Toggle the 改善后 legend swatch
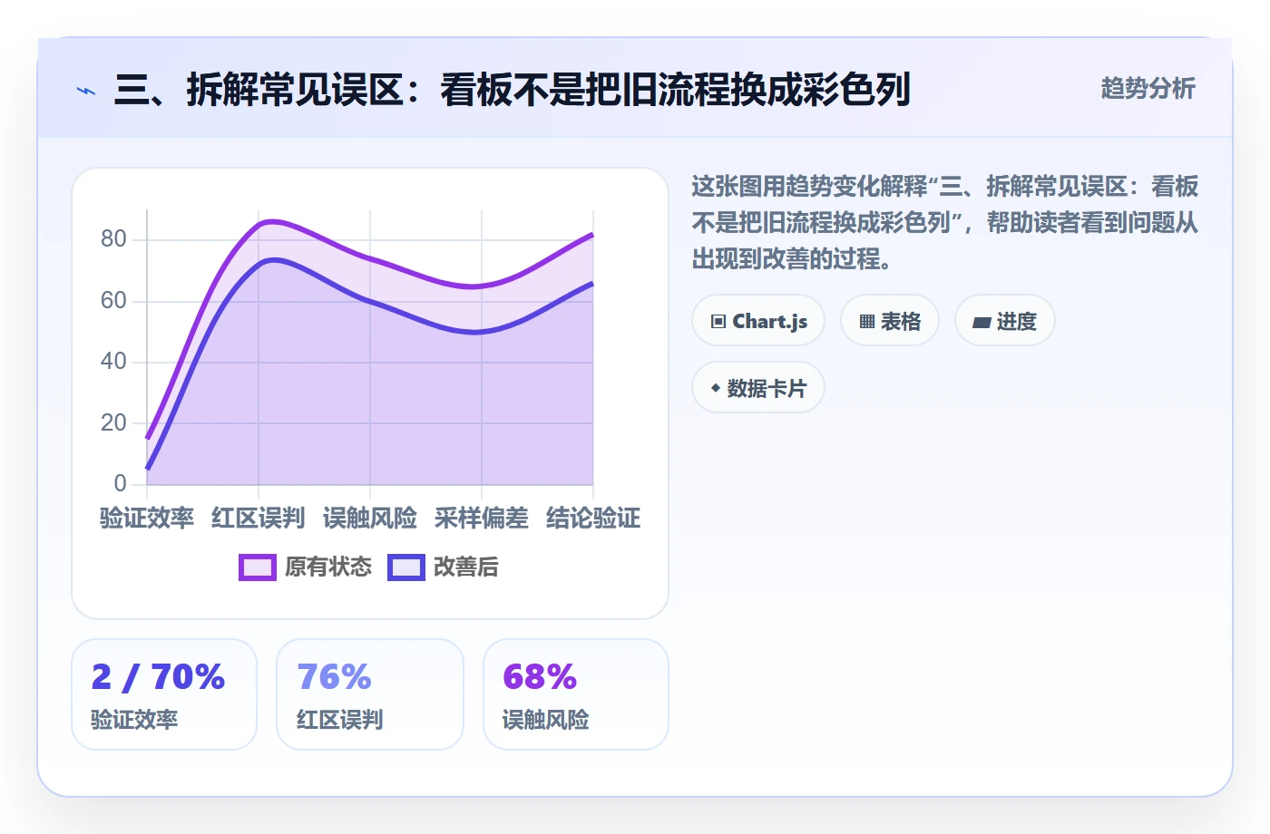 [x=406, y=567]
